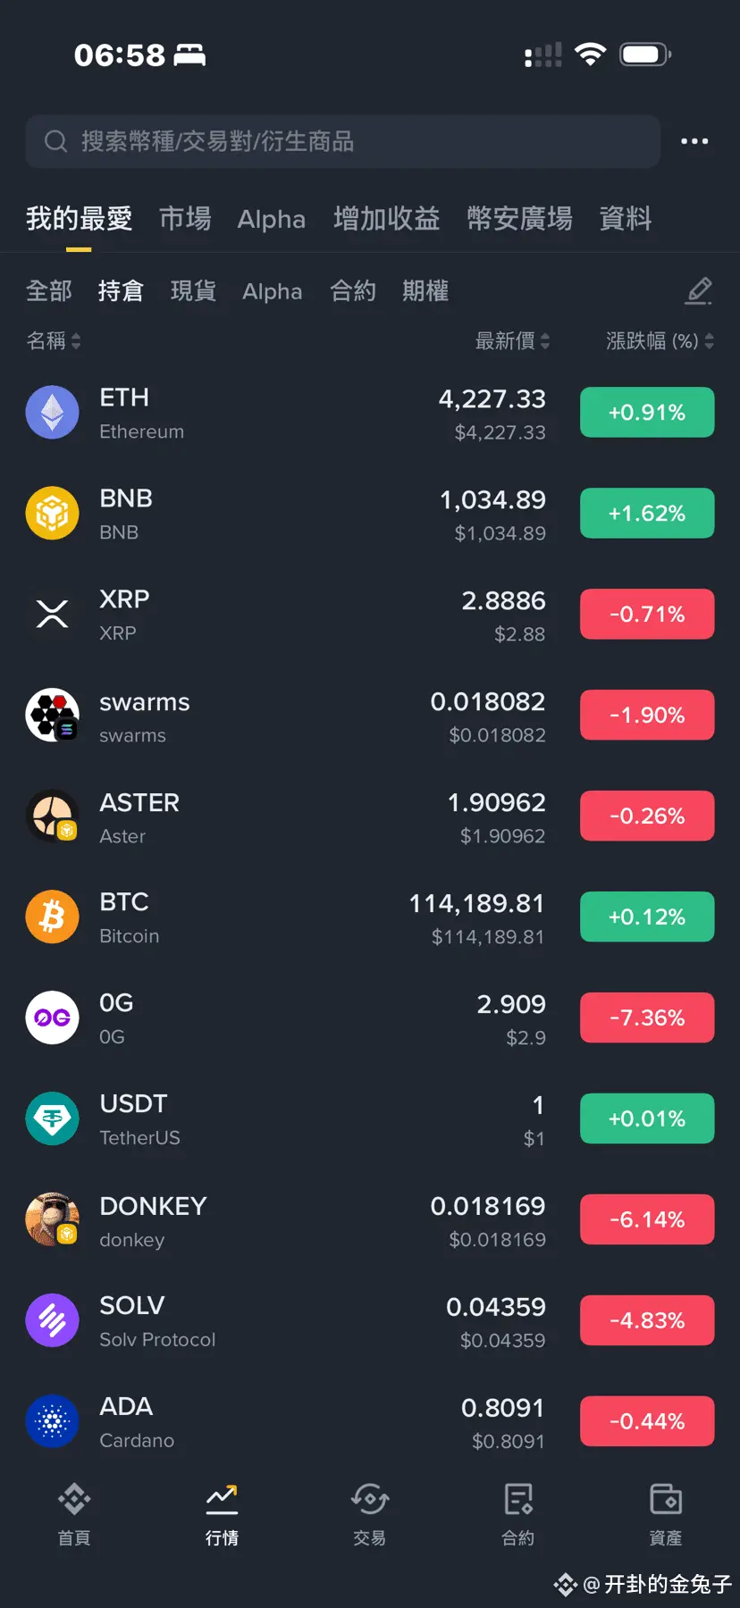
Task: Tap ETH +0.91% change button
Action: (x=647, y=413)
